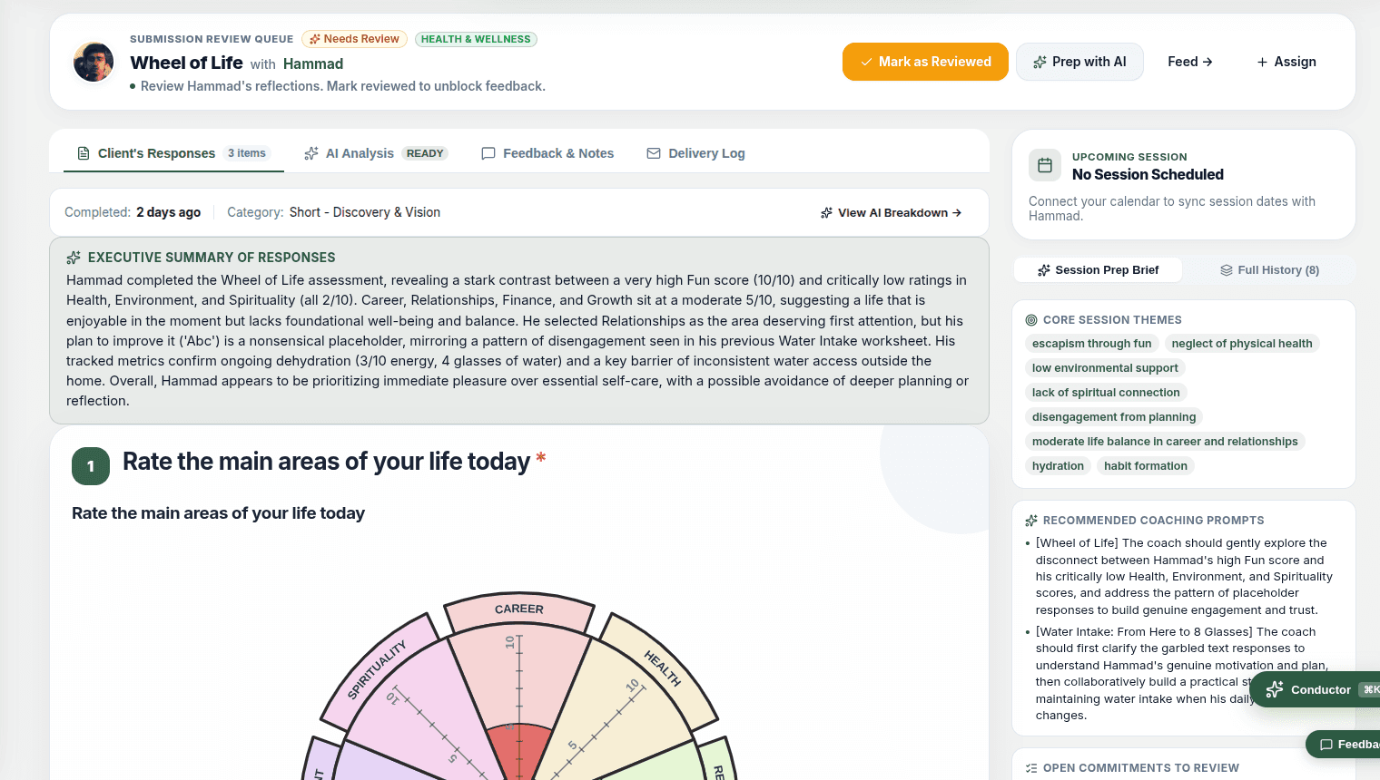The width and height of the screenshot is (1380, 780).
Task: Click the 'habit formation' theme chip
Action: 1146,466
